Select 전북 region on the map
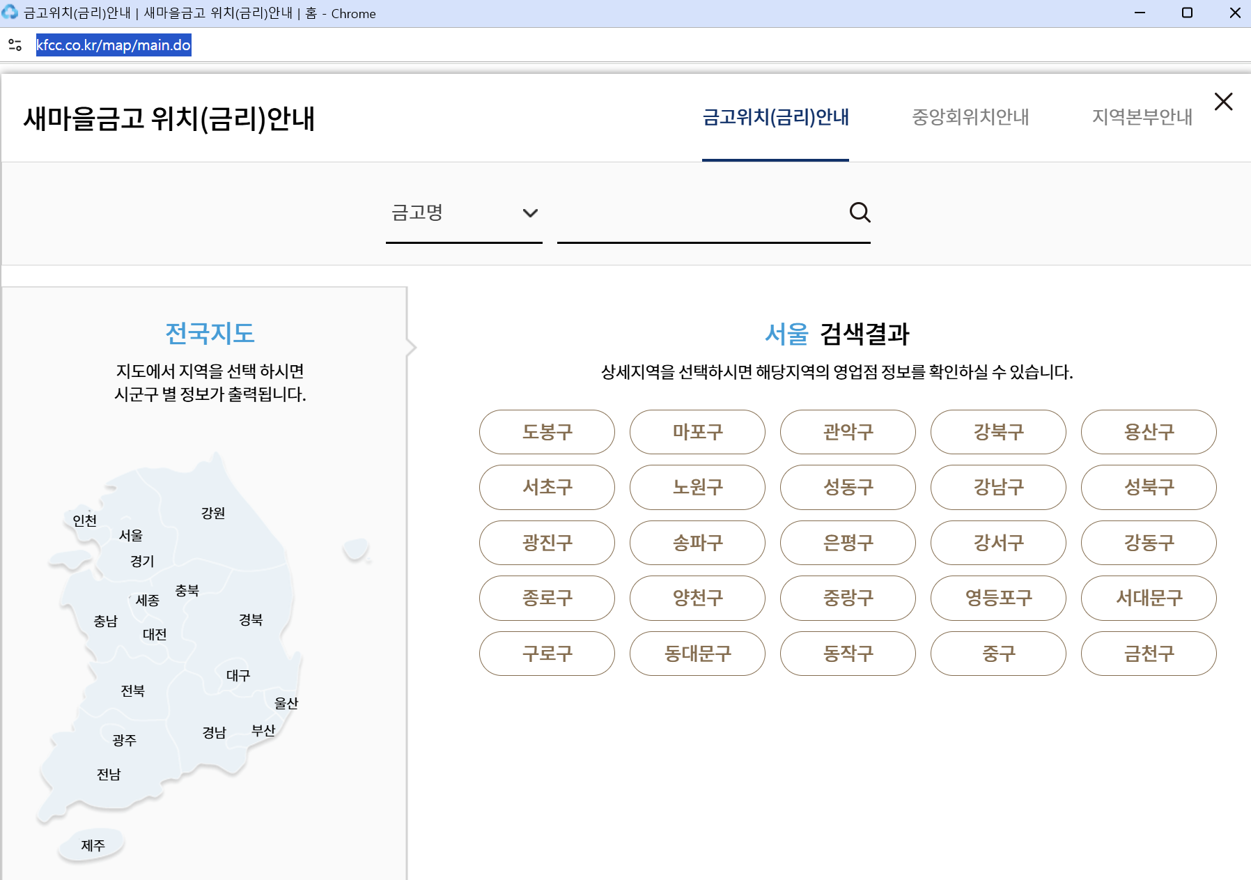This screenshot has width=1251, height=880. click(x=133, y=690)
